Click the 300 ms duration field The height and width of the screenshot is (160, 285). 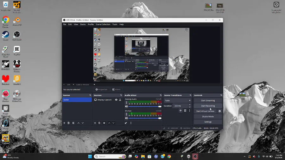(x=180, y=106)
